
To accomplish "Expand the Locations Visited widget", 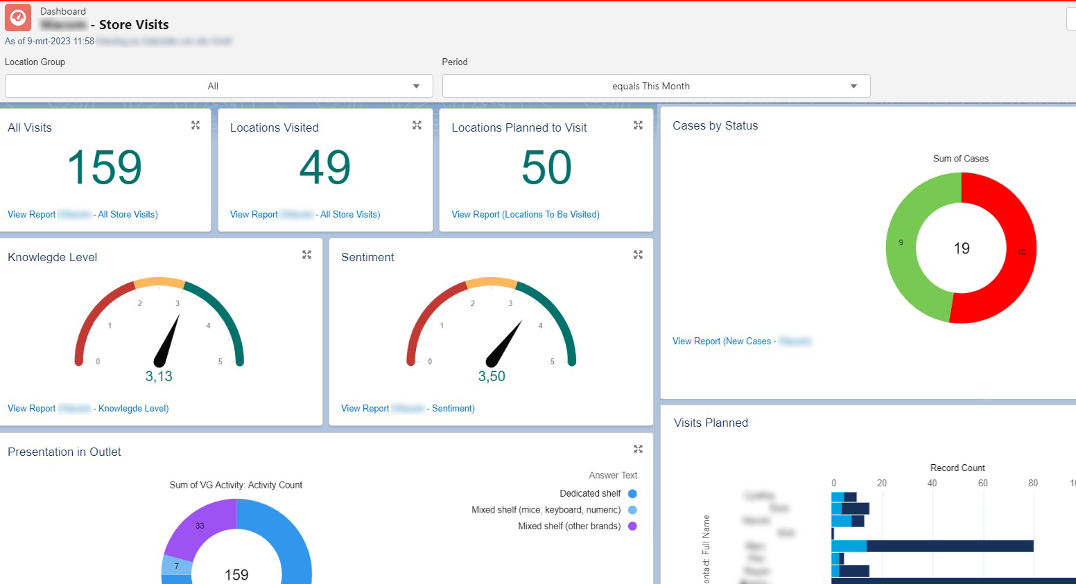I will [417, 125].
